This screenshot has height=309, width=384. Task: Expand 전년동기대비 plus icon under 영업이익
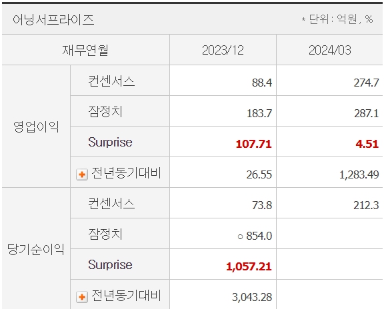click(x=82, y=174)
